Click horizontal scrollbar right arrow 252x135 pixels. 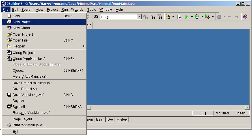click(247, 108)
